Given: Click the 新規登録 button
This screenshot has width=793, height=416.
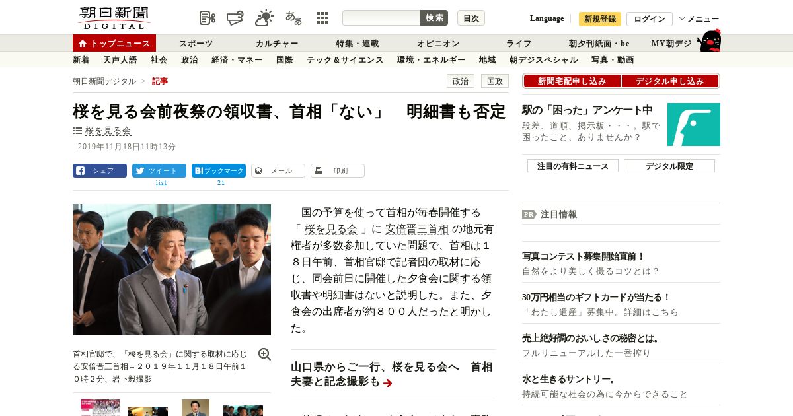Looking at the screenshot, I should click(x=600, y=19).
